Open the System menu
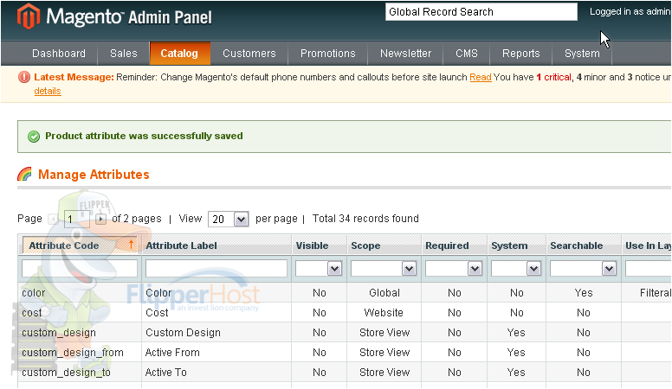The height and width of the screenshot is (389, 672). [582, 54]
